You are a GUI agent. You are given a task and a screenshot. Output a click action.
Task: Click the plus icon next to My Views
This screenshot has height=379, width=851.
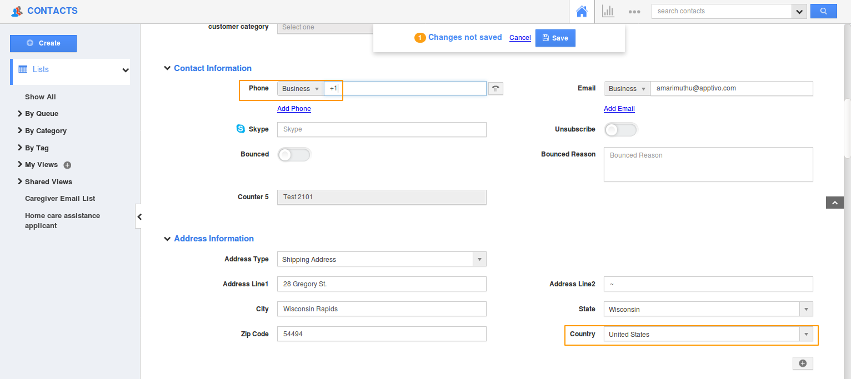(67, 165)
